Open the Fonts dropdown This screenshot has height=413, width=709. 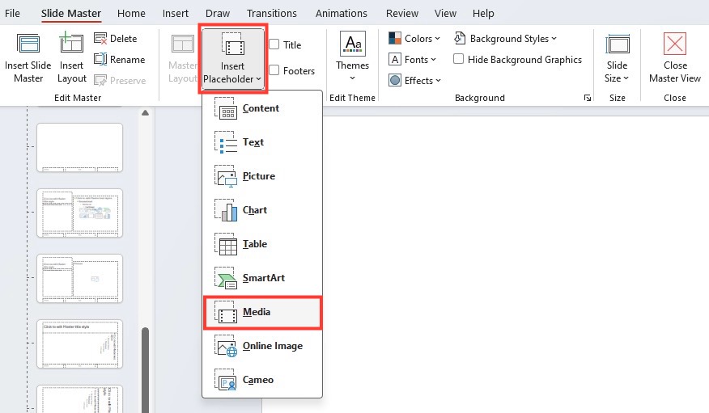coord(412,60)
